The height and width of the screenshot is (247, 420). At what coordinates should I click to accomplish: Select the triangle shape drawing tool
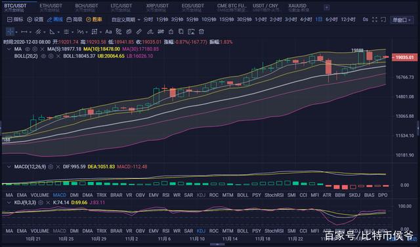52,32
